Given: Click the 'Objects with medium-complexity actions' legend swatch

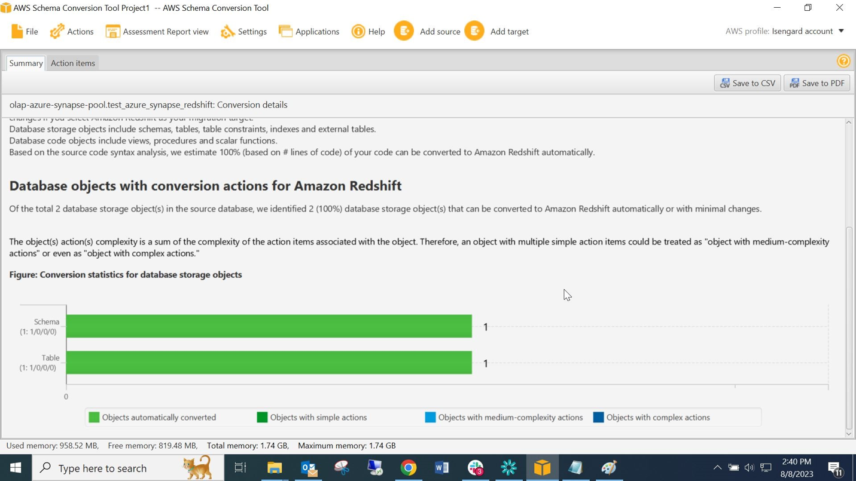Looking at the screenshot, I should coord(430,418).
